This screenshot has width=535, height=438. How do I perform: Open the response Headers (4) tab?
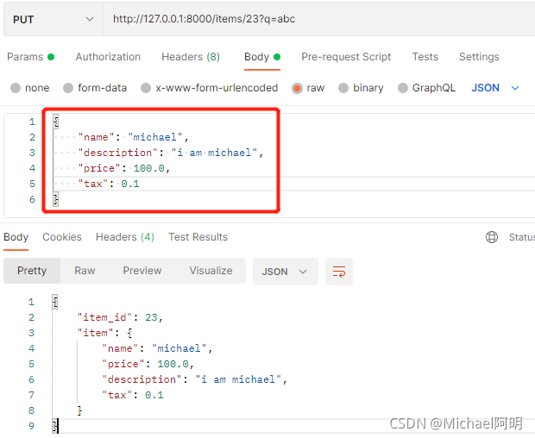(125, 237)
